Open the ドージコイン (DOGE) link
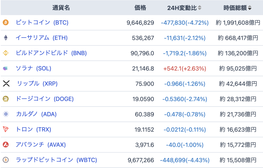 pyautogui.click(x=45, y=99)
